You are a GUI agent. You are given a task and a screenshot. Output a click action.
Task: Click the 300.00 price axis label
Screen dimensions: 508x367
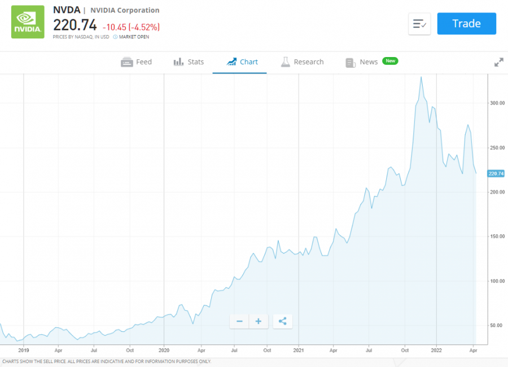click(497, 103)
